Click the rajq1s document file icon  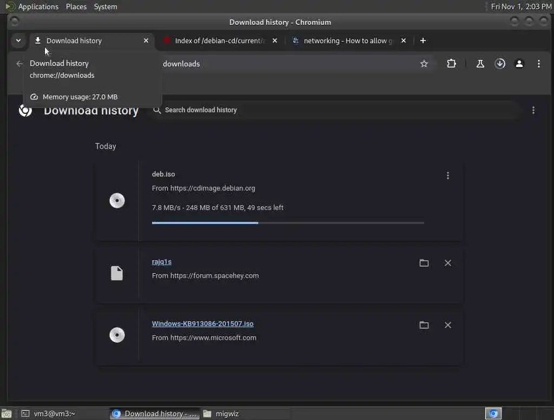(117, 273)
